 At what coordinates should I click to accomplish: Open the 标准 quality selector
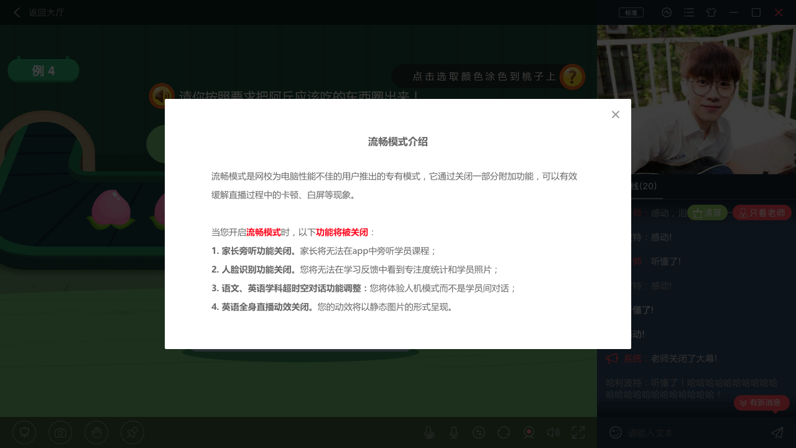pyautogui.click(x=631, y=12)
